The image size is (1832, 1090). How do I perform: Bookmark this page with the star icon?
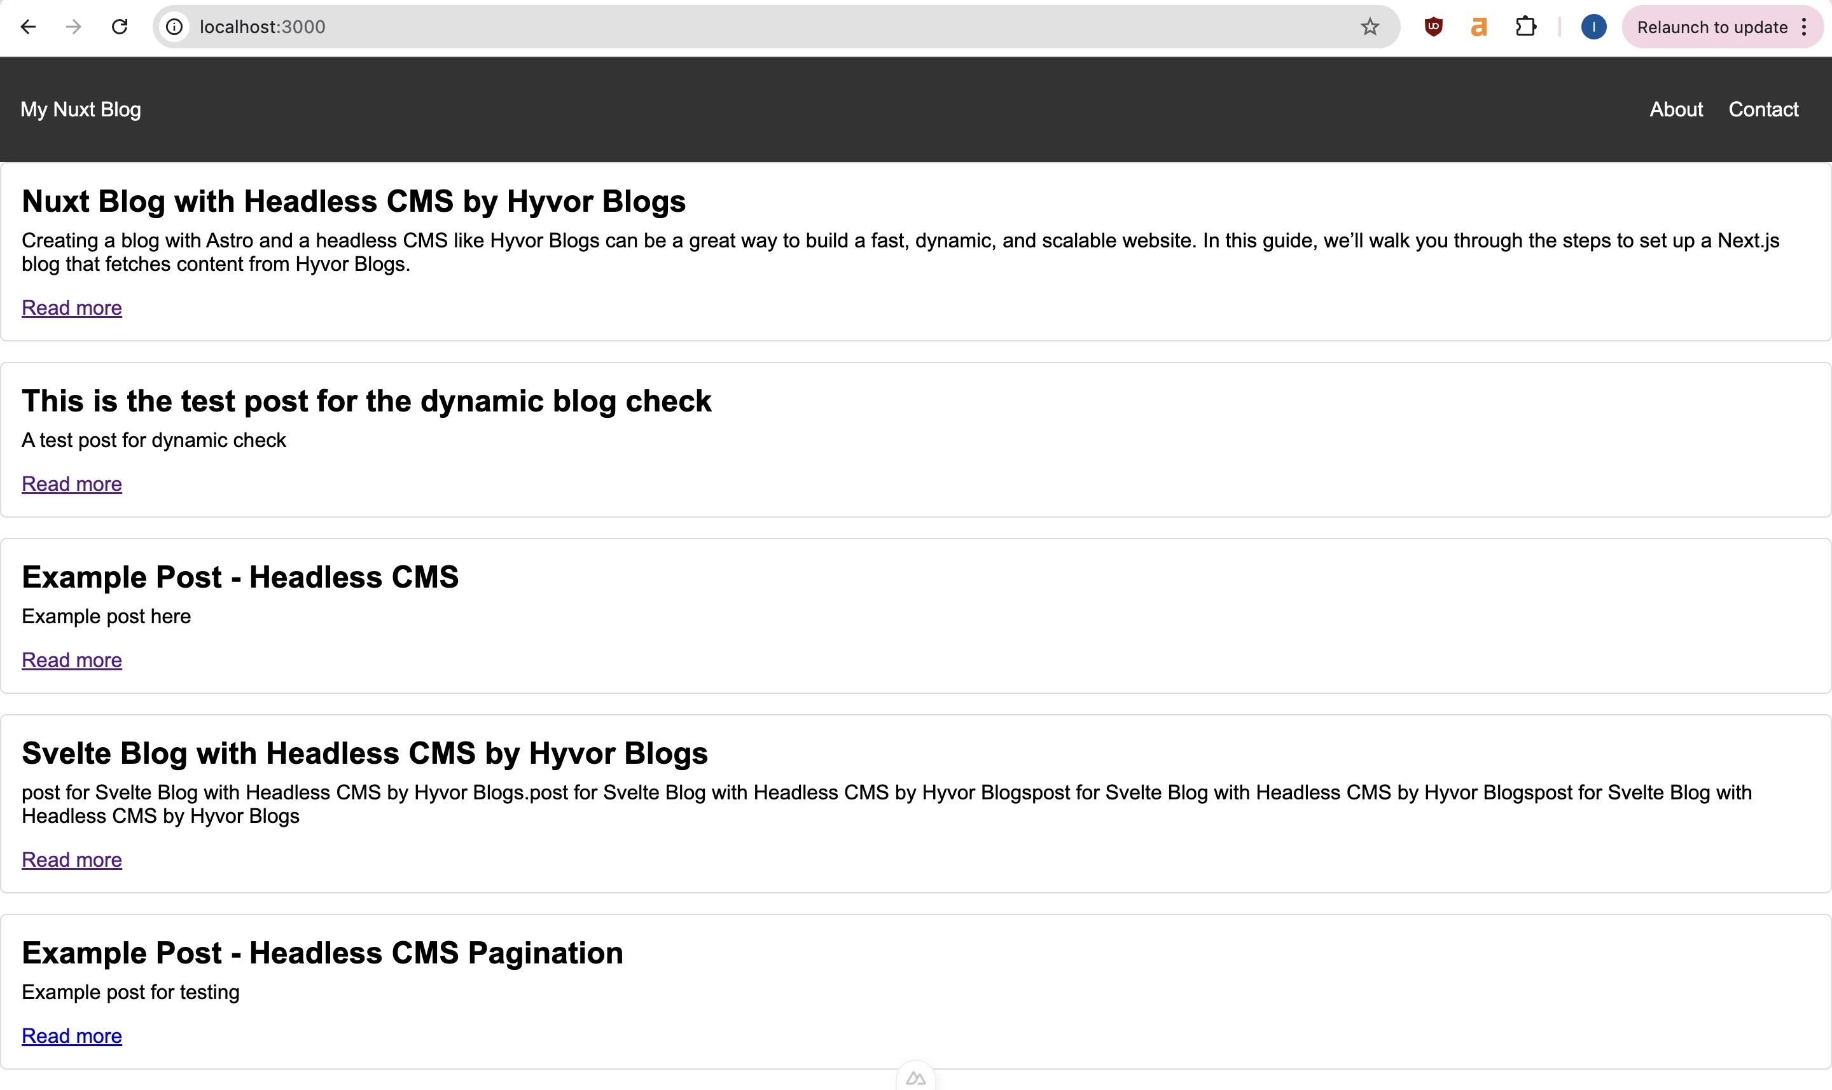(1370, 27)
